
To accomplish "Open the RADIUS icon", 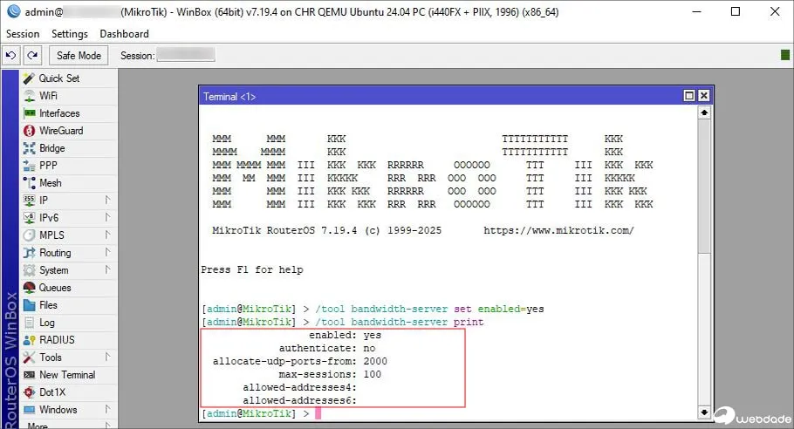I will [29, 340].
